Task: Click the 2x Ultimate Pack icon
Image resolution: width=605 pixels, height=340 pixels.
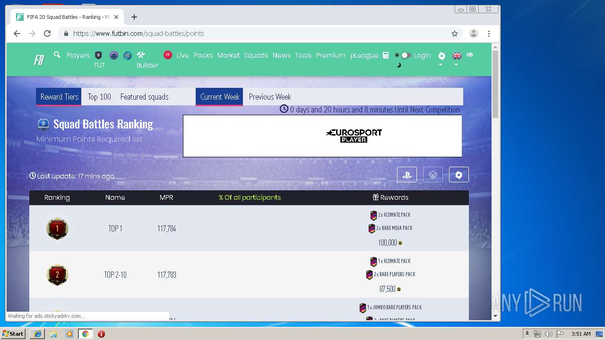Action: [x=373, y=215]
